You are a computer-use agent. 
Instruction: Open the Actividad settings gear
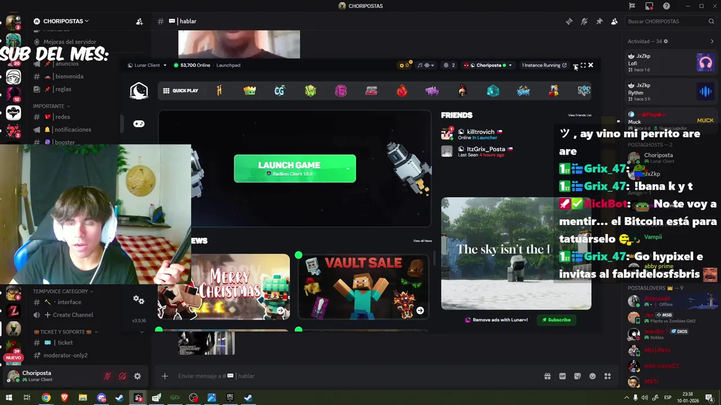[x=666, y=41]
